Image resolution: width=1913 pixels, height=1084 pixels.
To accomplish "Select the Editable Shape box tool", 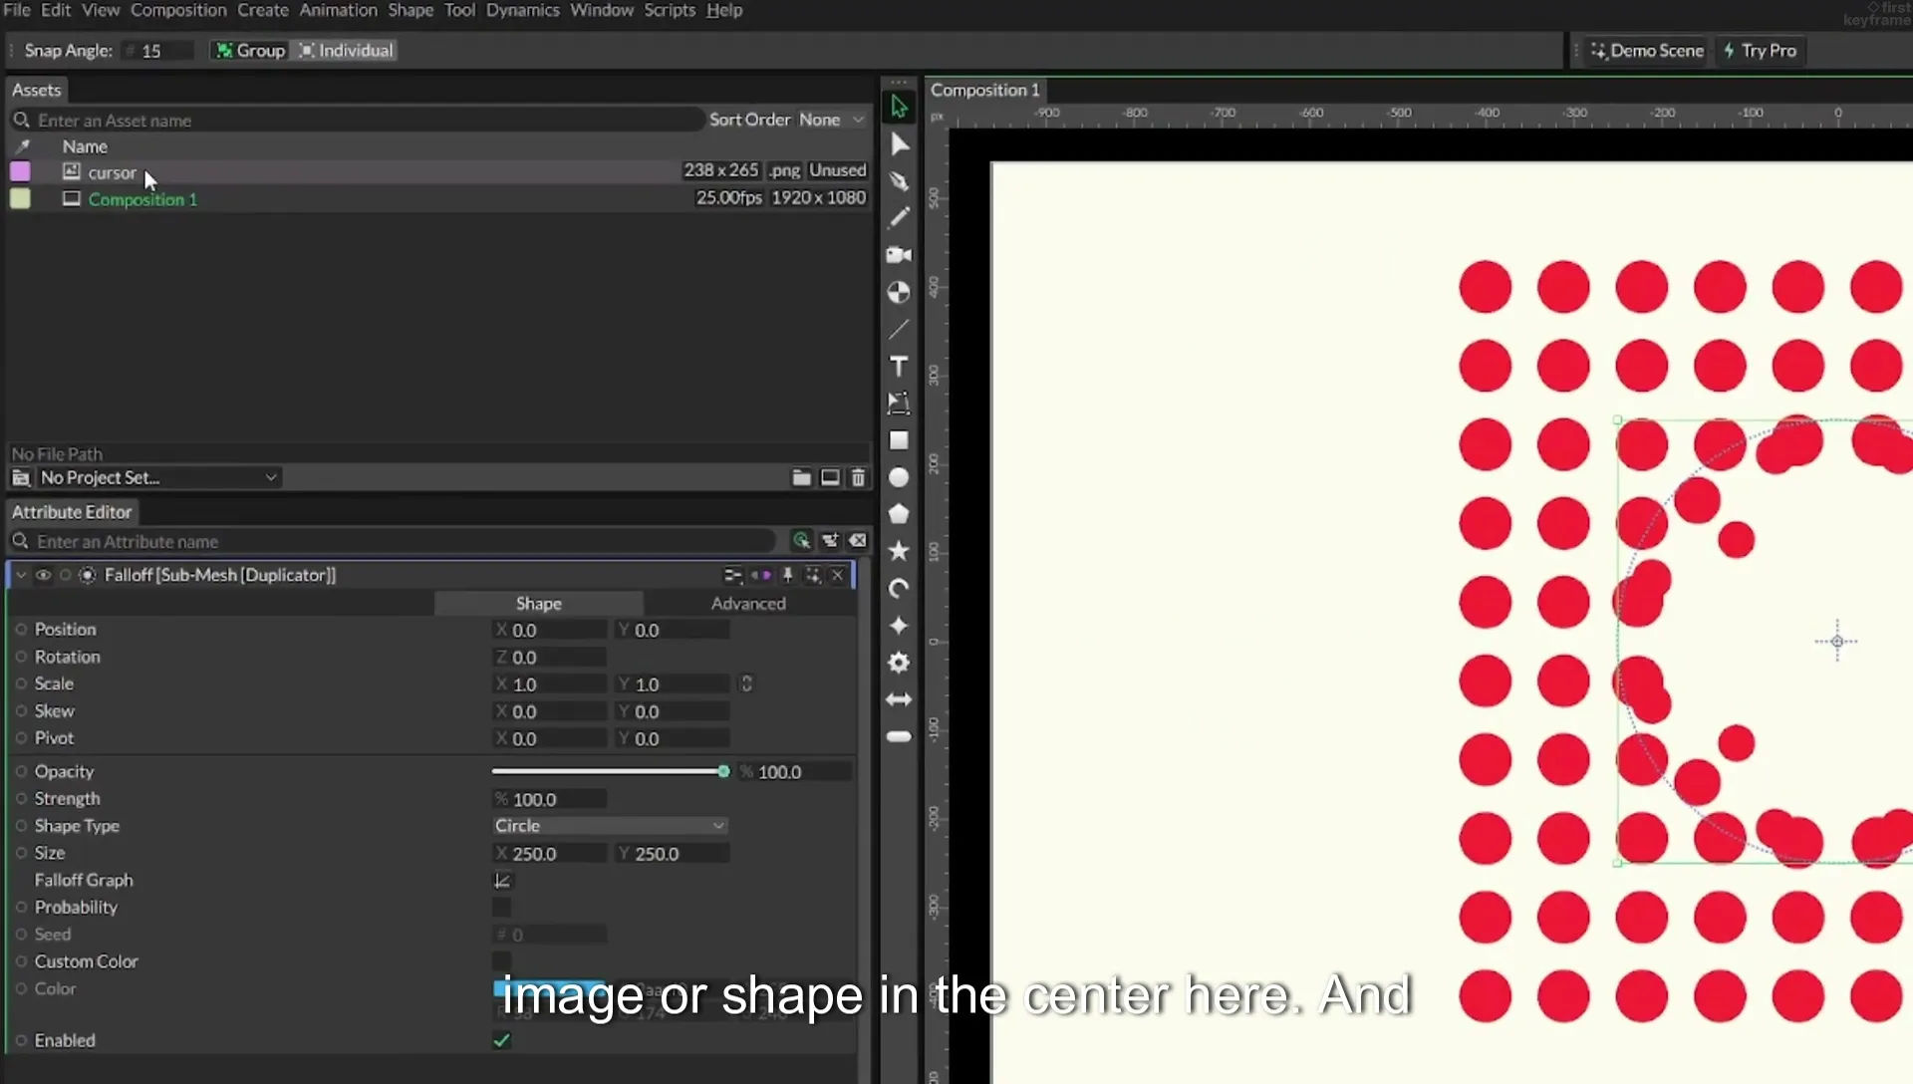I will coord(899,404).
